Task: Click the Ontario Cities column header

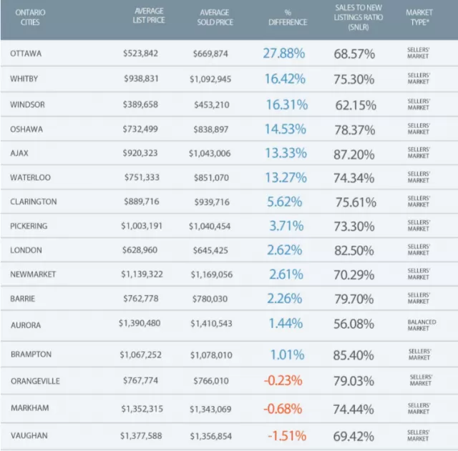Action: click(x=30, y=17)
